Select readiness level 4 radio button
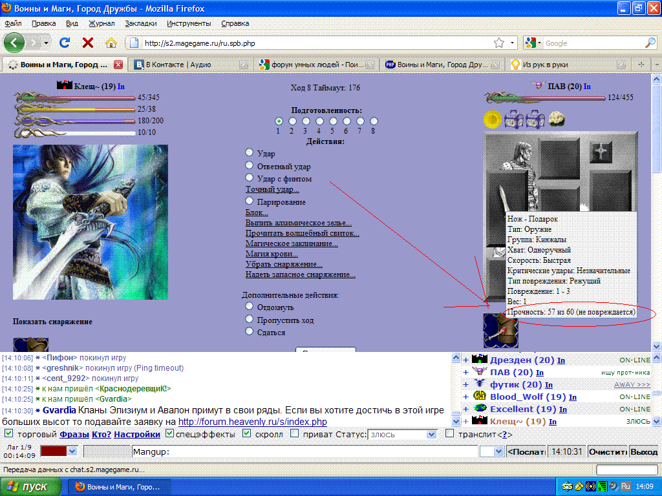 (x=319, y=121)
